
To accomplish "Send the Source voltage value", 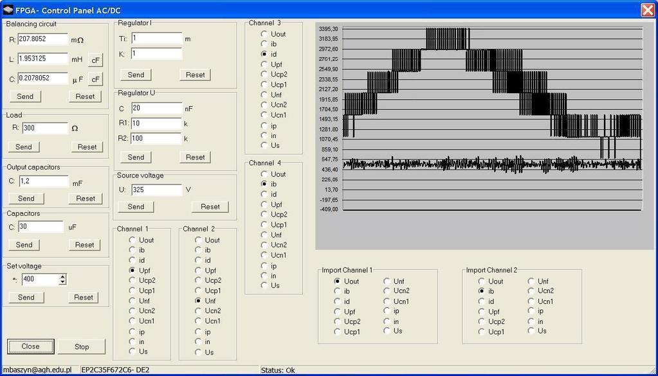I will (x=136, y=207).
